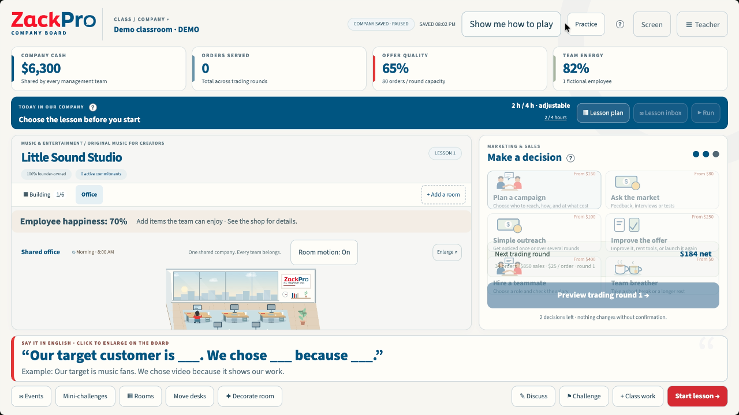Select the Plan a campaign card

[x=544, y=190]
